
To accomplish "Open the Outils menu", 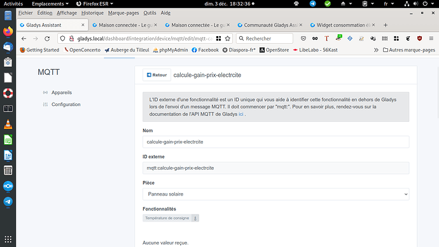I will click(x=150, y=13).
